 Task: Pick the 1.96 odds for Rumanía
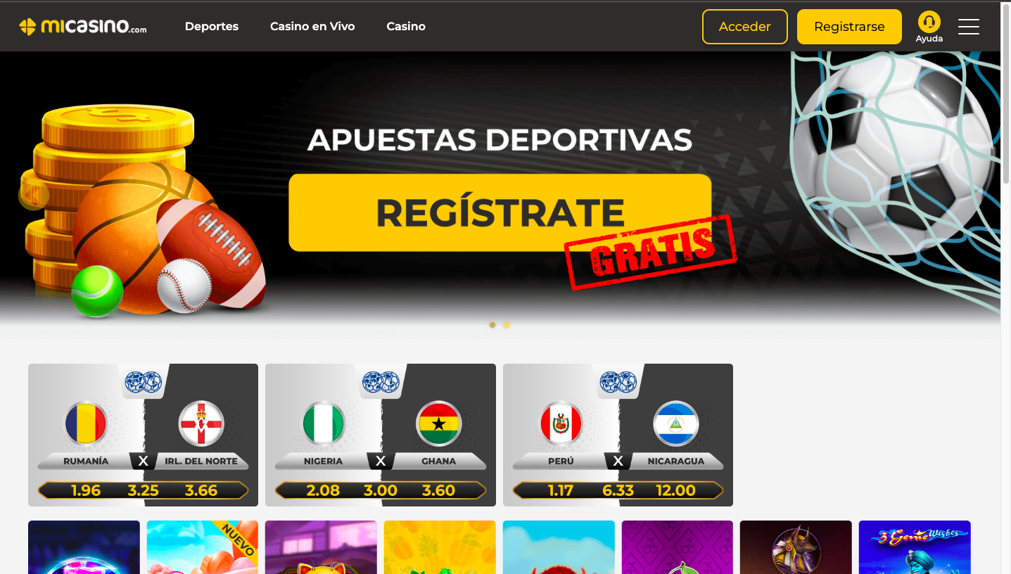pos(86,490)
